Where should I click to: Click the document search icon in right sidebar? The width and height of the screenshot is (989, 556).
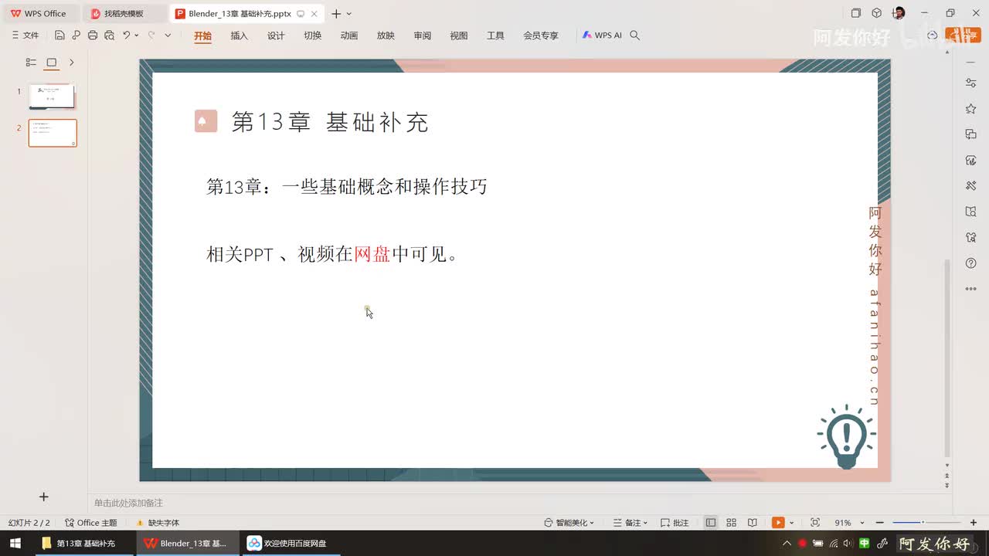coord(971,212)
